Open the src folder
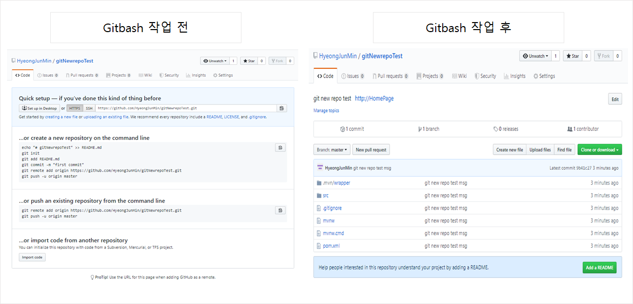Screen dimensions: 633x304 (x=326, y=196)
